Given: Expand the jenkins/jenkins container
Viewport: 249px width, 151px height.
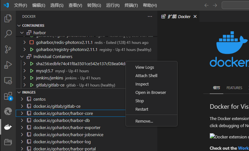Looking at the screenshot, I should coord(24,78).
